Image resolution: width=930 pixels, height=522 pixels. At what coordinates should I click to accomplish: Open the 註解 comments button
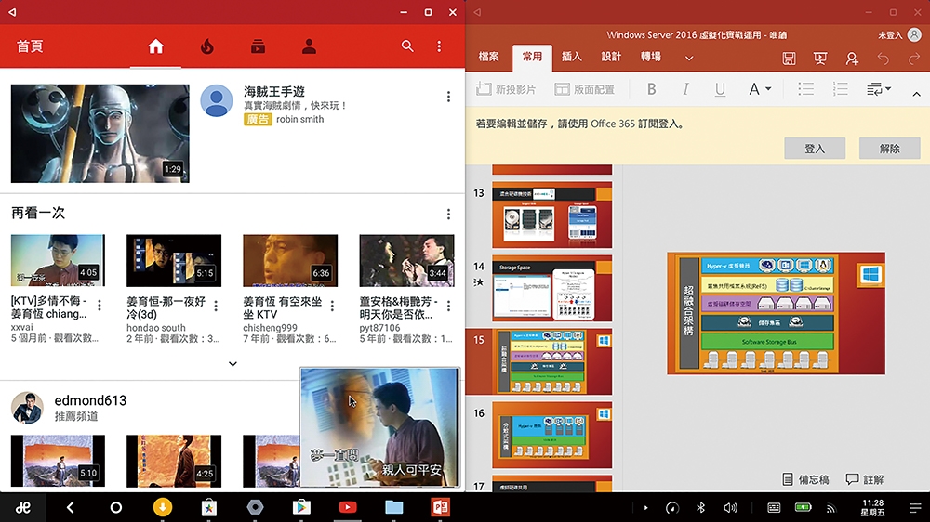click(x=865, y=479)
